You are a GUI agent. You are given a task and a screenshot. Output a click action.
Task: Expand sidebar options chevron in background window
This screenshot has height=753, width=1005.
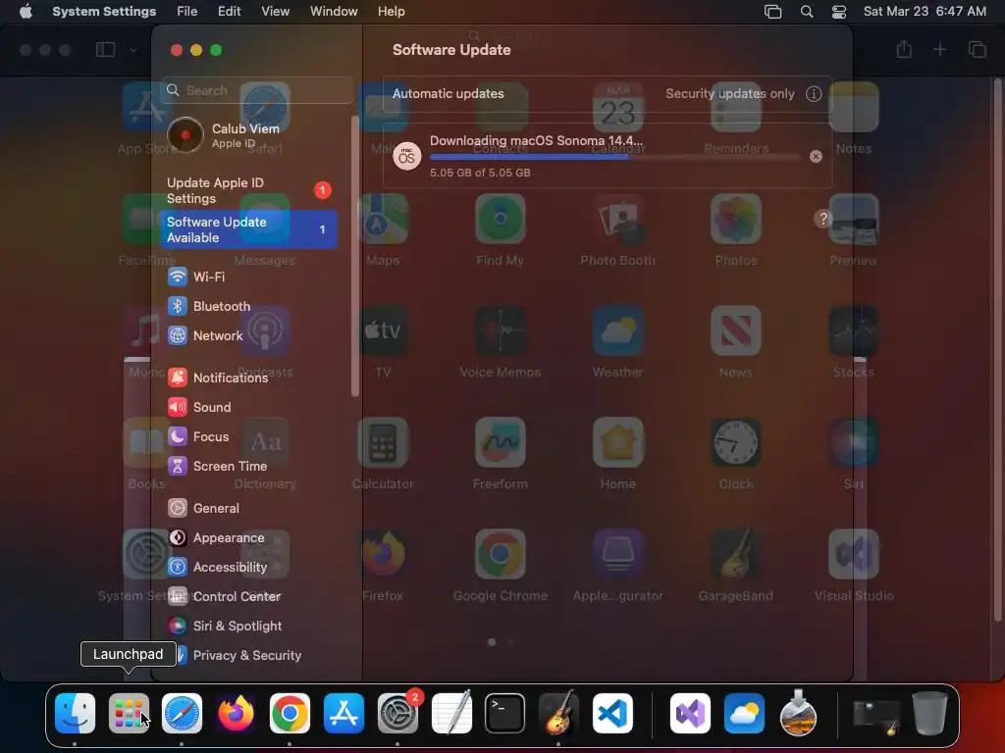(x=133, y=50)
